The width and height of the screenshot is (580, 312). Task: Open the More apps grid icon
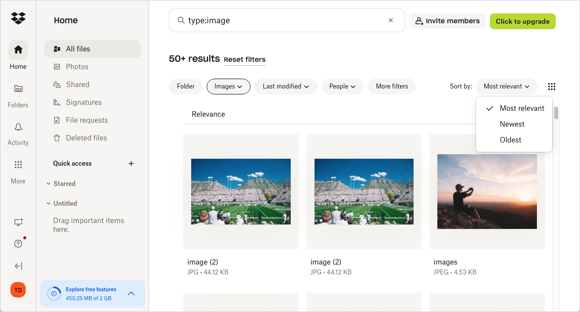(x=18, y=165)
